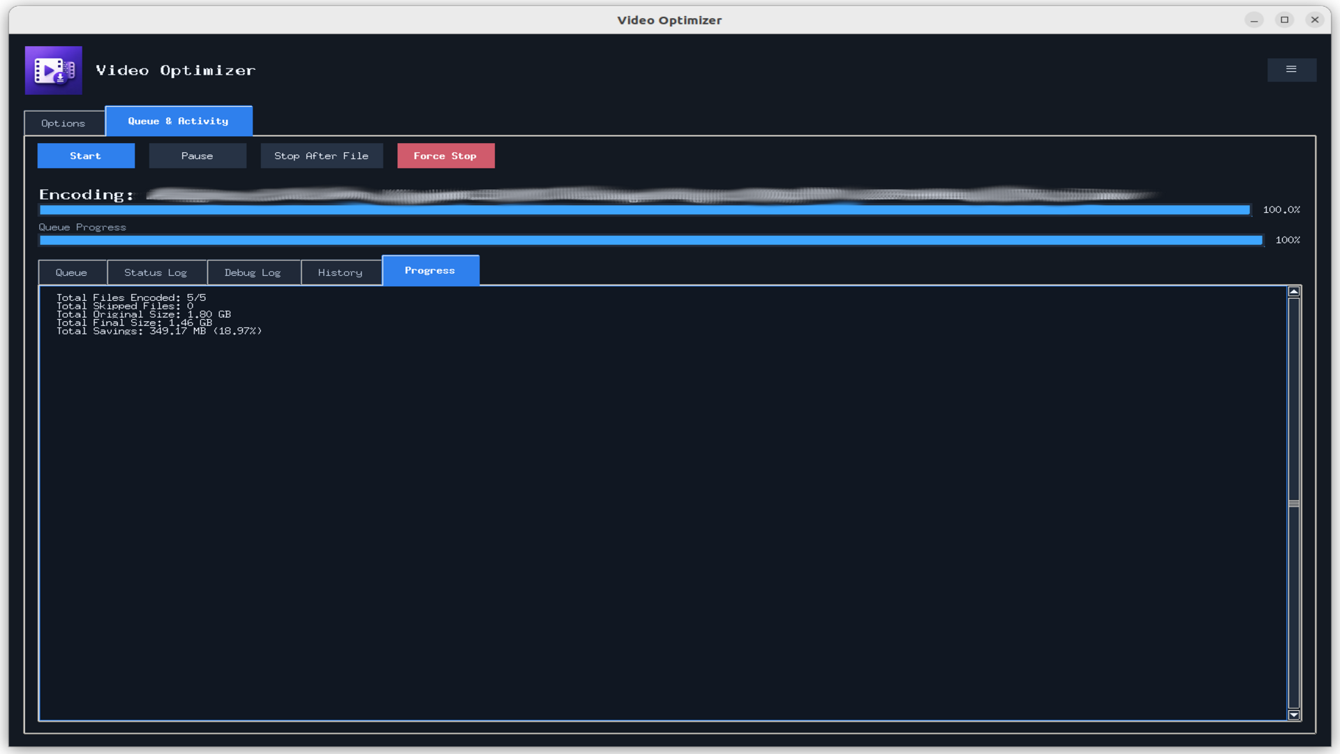Image resolution: width=1340 pixels, height=754 pixels.
Task: Open the hamburger menu
Action: pyautogui.click(x=1291, y=70)
